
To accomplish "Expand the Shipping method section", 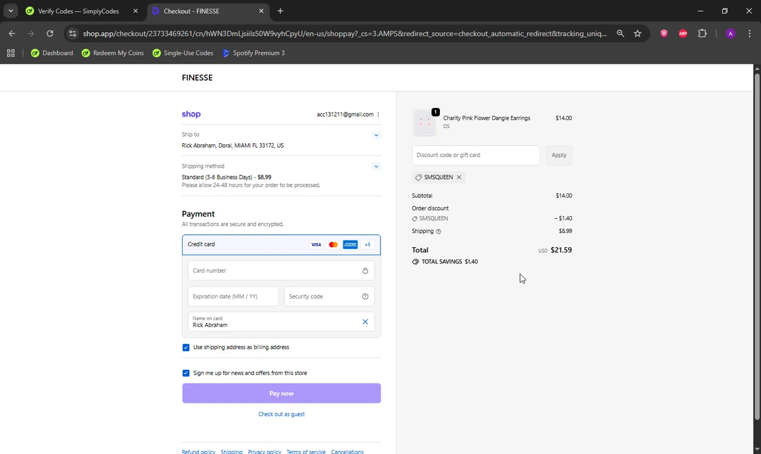I will [376, 166].
